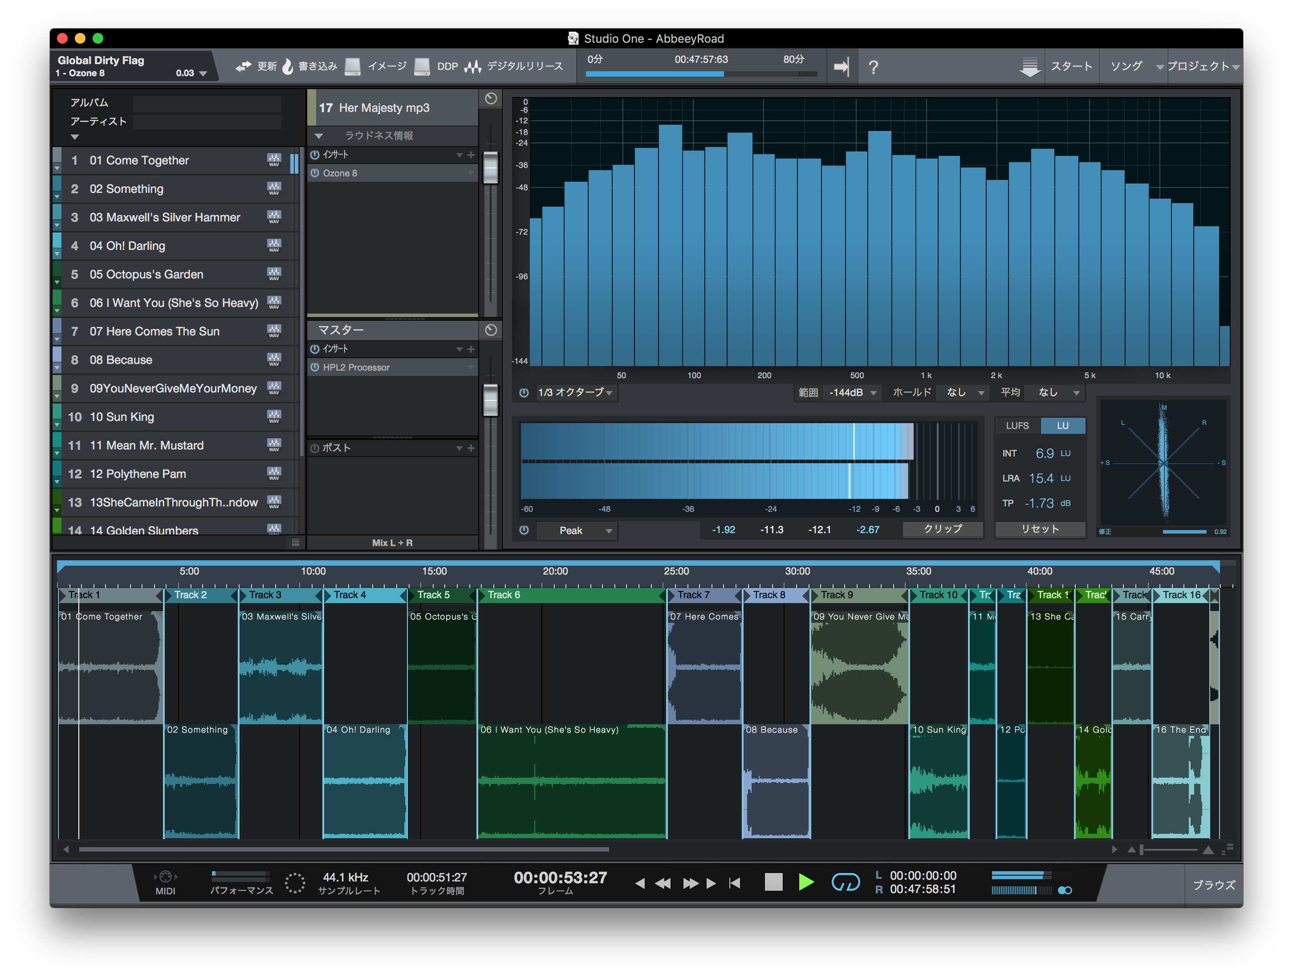The width and height of the screenshot is (1293, 979).
Task: Toggle loop playback button
Action: click(845, 882)
